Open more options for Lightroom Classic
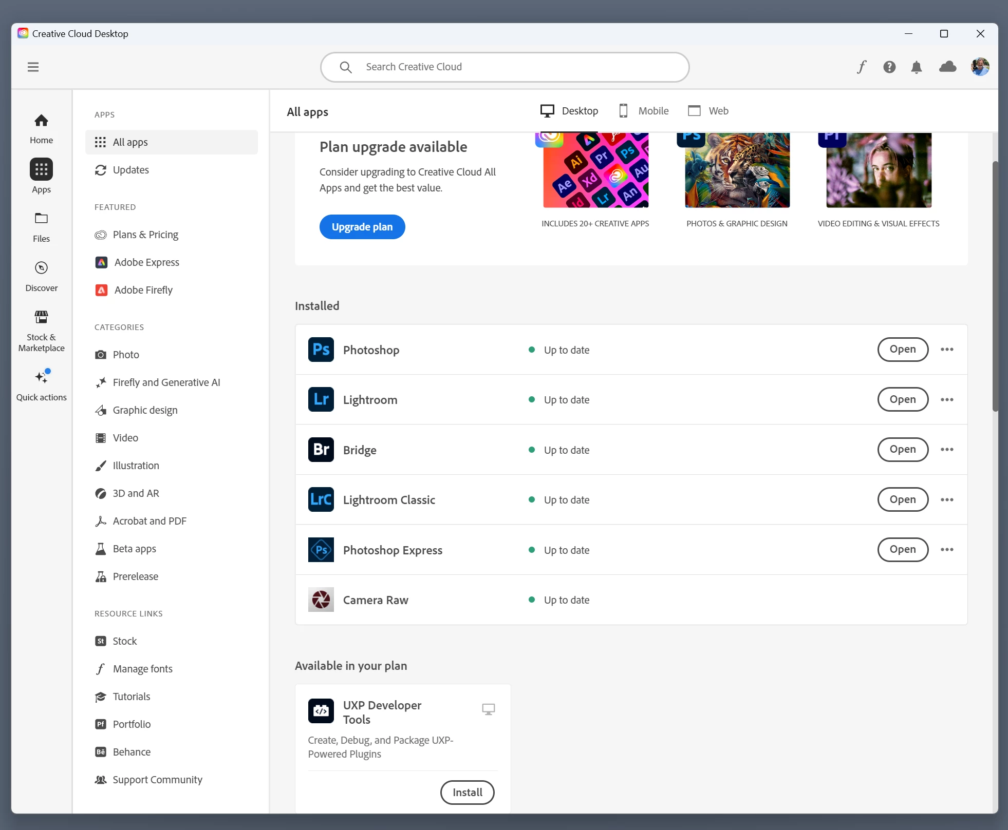1008x830 pixels. (x=947, y=500)
